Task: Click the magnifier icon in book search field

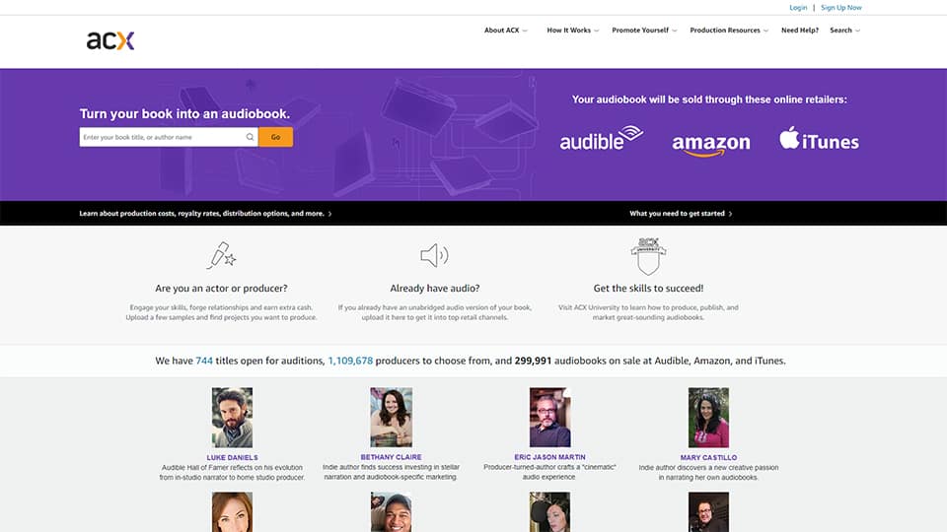Action: [250, 137]
